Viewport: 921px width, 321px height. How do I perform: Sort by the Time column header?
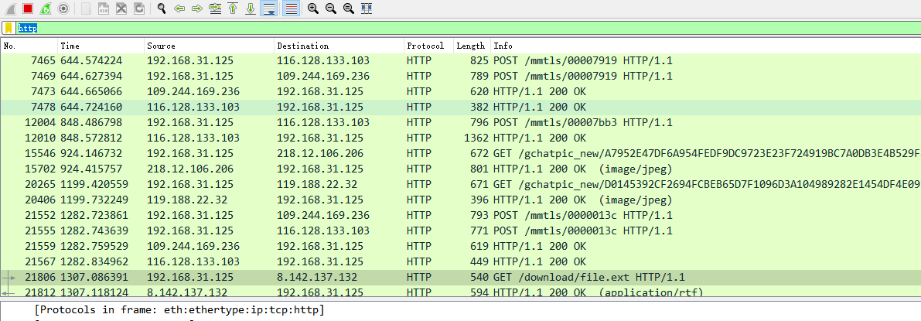click(101, 46)
